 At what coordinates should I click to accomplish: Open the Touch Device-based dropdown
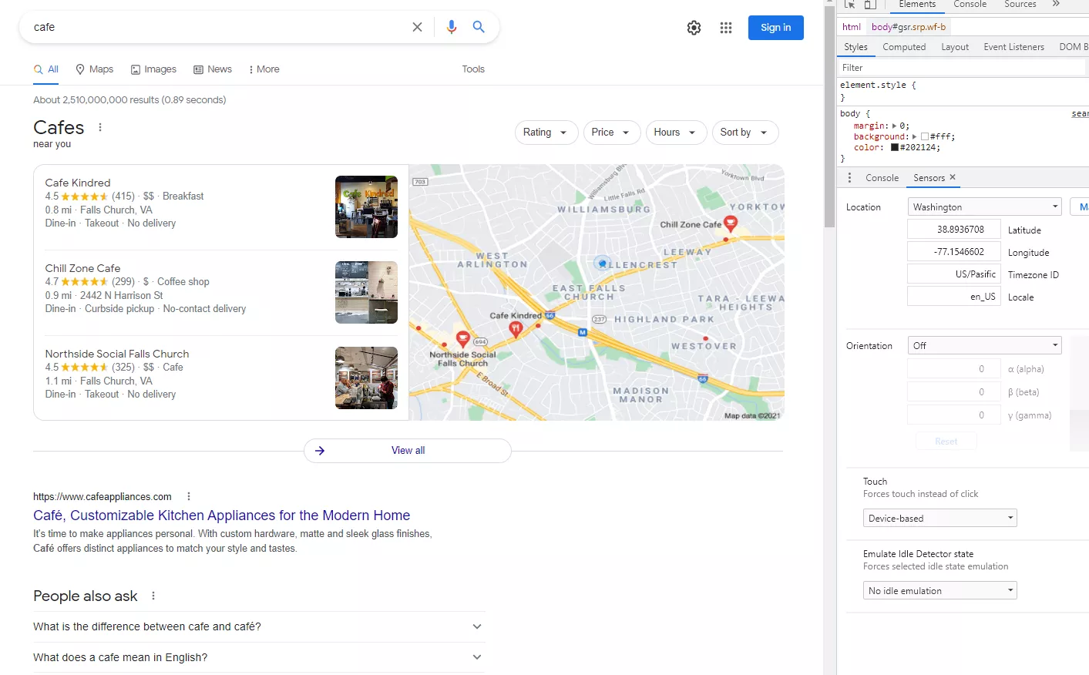pos(939,519)
